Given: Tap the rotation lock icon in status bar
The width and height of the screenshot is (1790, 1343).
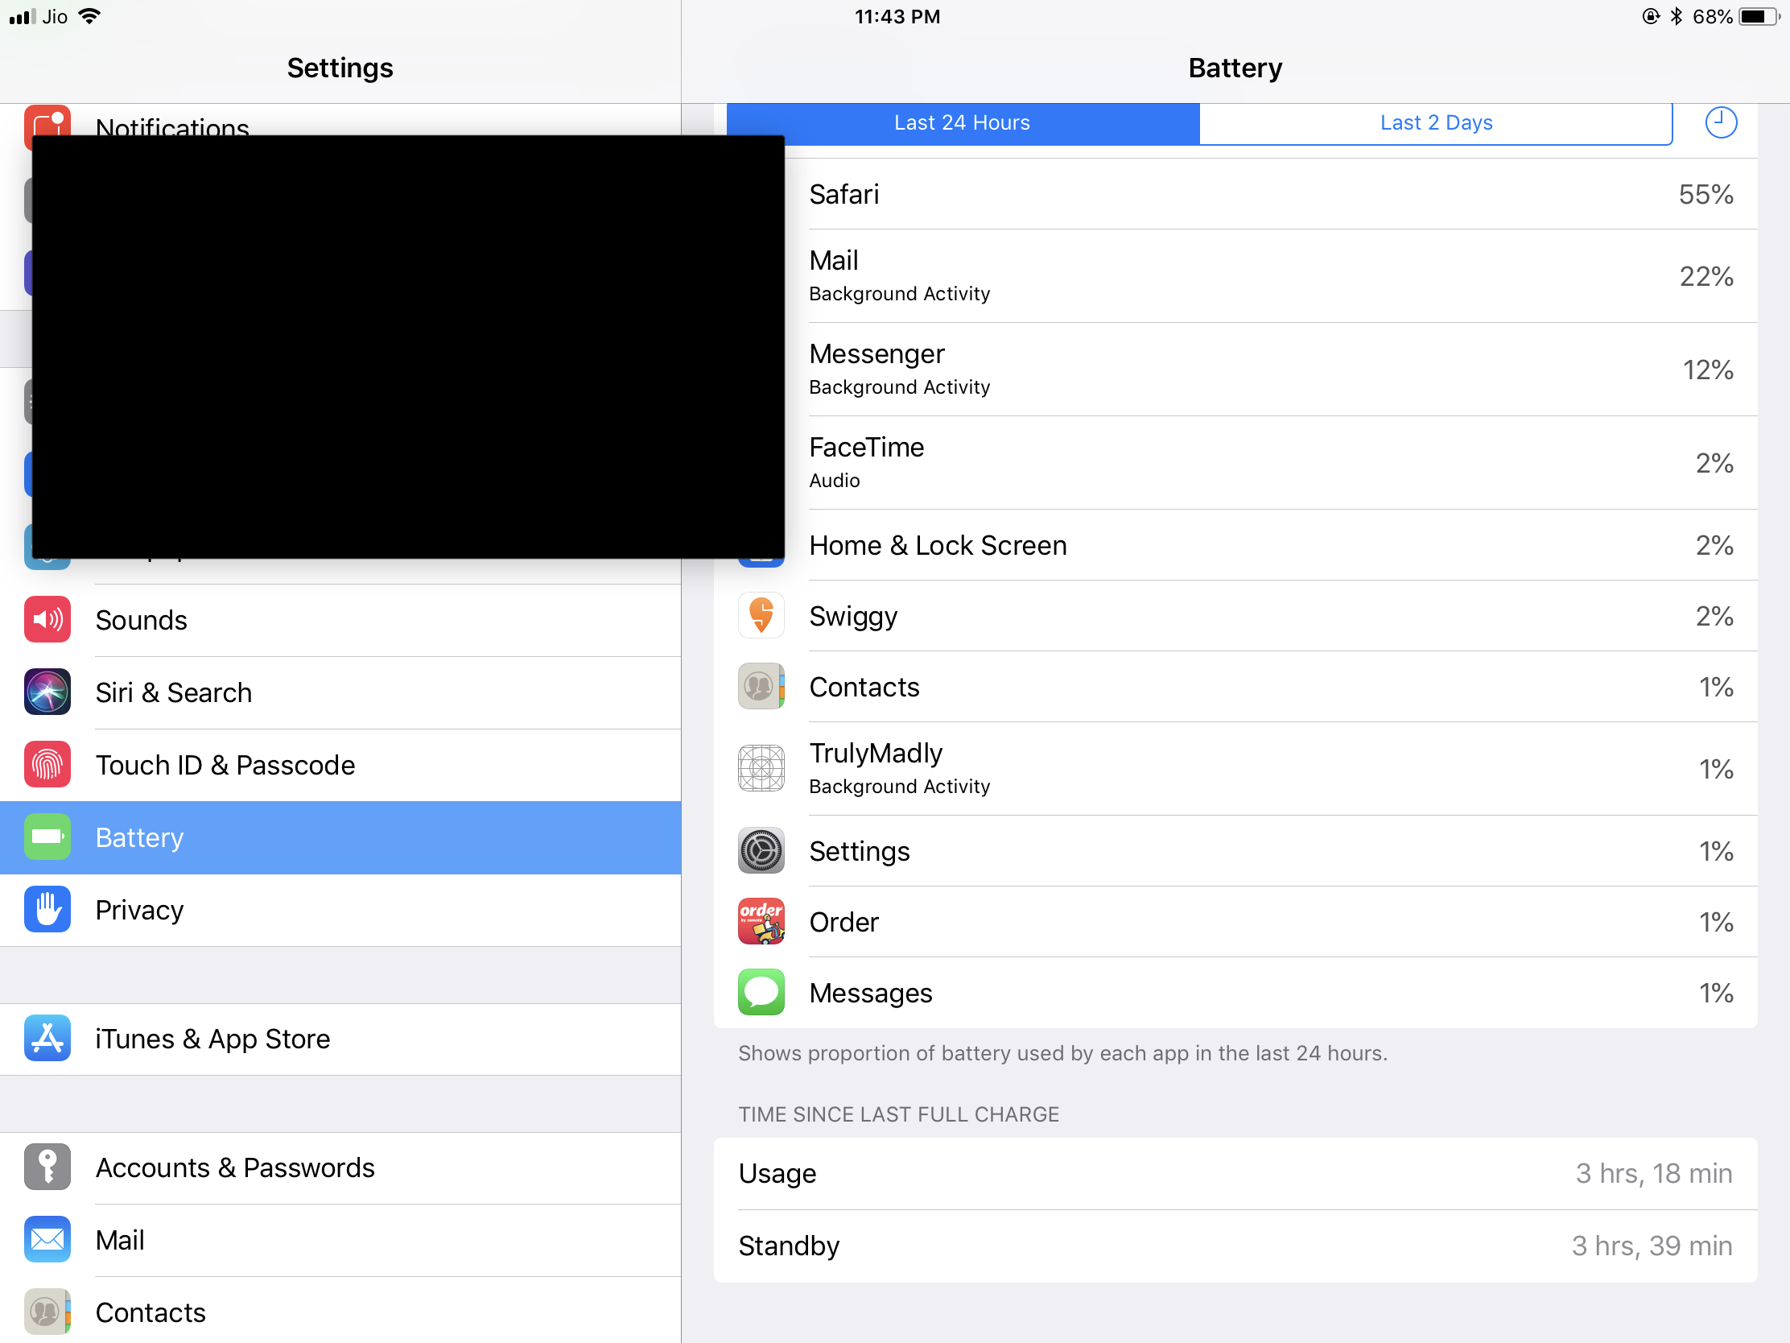Looking at the screenshot, I should pos(1651,17).
